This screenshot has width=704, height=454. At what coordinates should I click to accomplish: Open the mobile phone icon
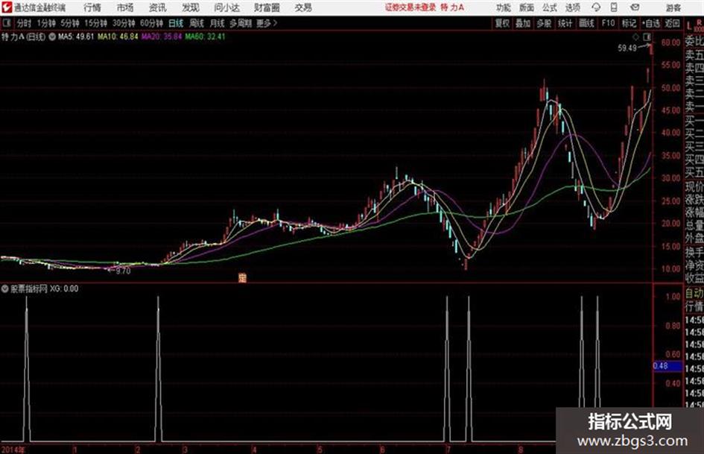(614, 7)
